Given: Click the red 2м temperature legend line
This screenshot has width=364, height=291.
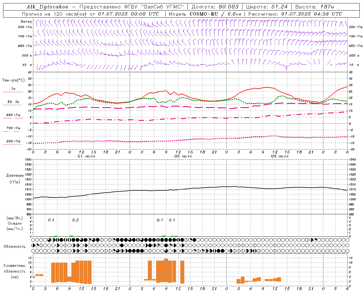Looking at the screenshot, I should [13, 92].
